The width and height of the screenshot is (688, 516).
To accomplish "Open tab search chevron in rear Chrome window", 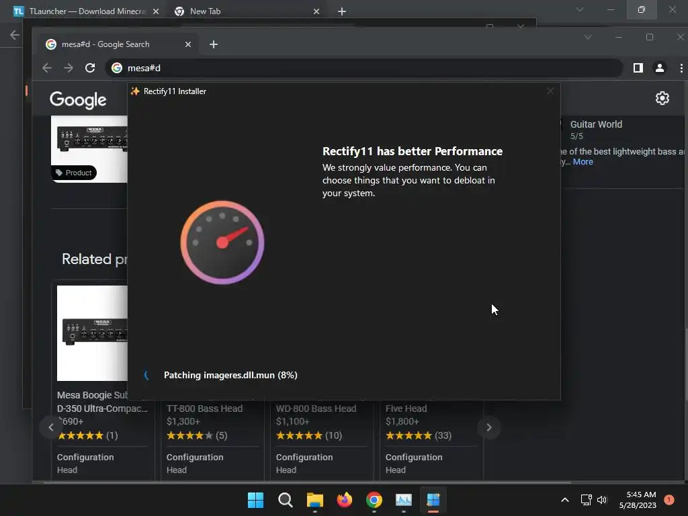I will tap(580, 9).
